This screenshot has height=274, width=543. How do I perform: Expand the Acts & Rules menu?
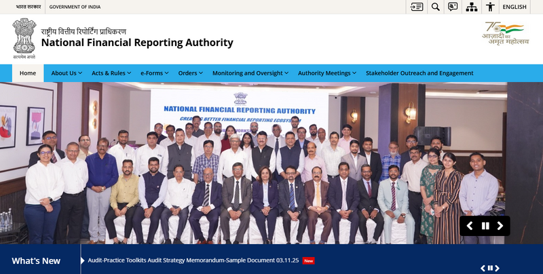(x=111, y=73)
